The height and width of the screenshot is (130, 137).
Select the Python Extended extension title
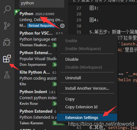36,111
